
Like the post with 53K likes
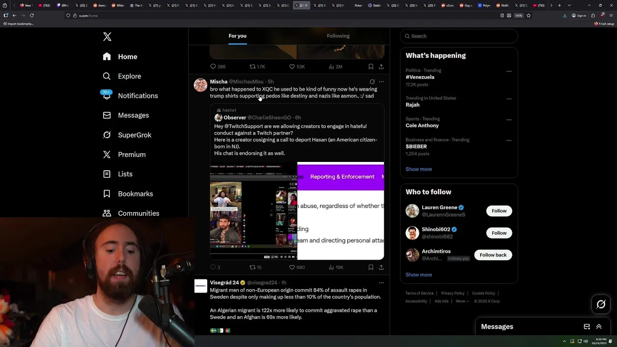[296, 67]
